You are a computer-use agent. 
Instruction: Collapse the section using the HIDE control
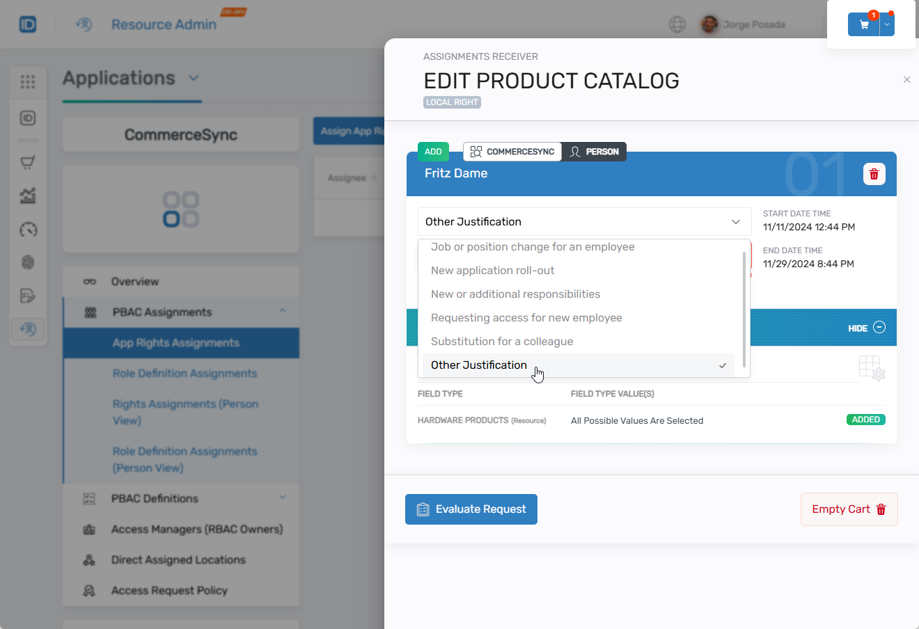[865, 327]
